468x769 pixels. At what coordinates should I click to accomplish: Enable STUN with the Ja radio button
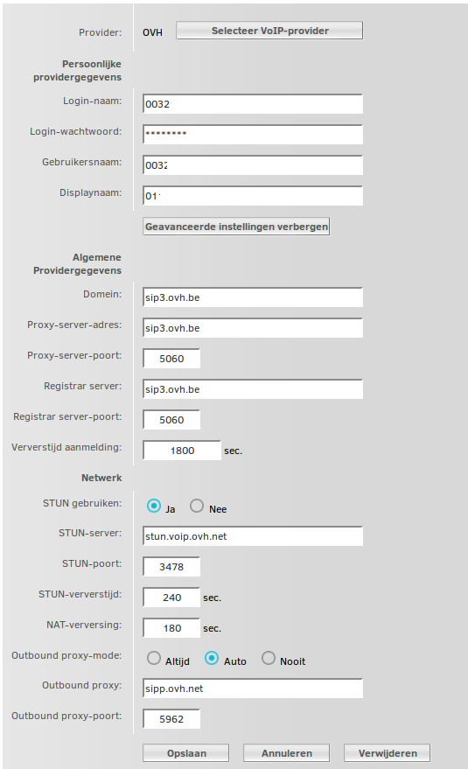pyautogui.click(x=154, y=506)
